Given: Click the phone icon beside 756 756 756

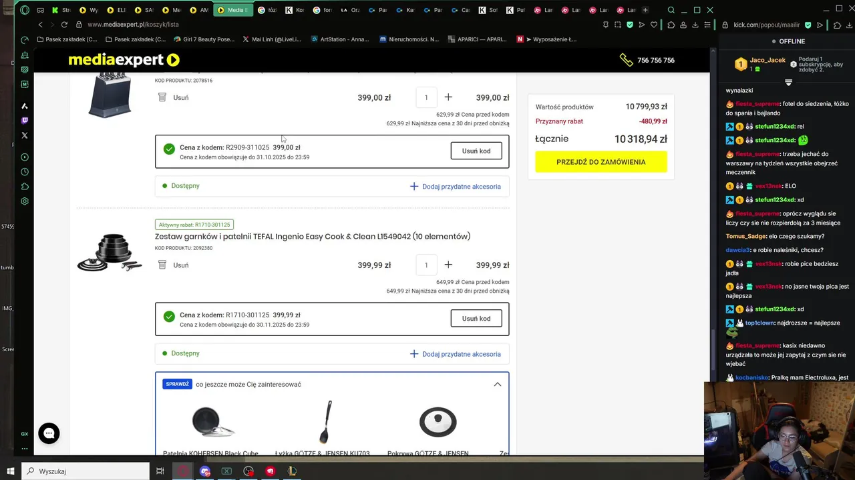Looking at the screenshot, I should tap(626, 60).
